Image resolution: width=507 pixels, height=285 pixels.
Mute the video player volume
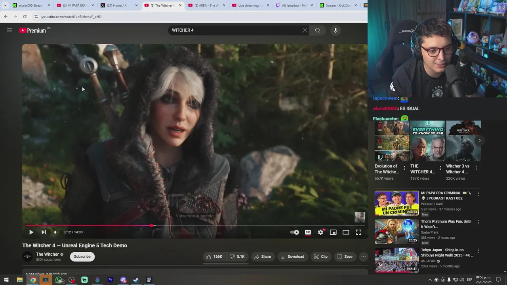56,232
